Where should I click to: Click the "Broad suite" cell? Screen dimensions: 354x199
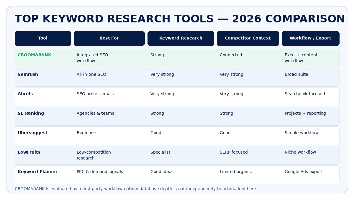coord(296,75)
